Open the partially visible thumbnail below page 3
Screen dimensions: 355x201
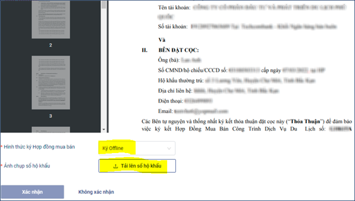(51, 129)
